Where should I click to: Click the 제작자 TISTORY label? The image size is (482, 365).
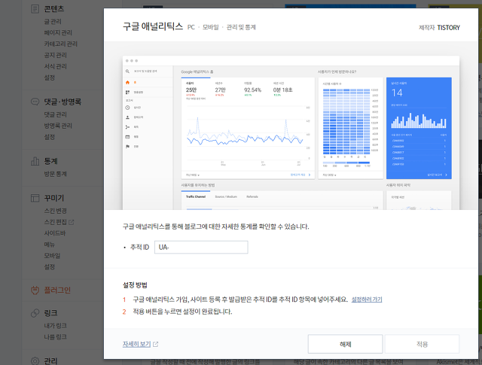coord(439,28)
